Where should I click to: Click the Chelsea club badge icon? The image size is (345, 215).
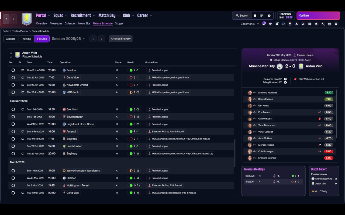tap(64, 178)
